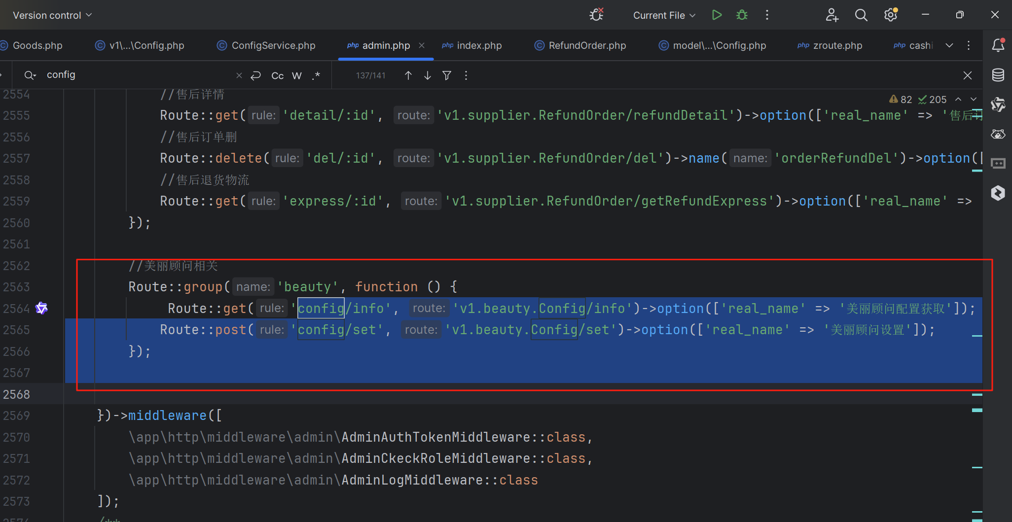Click 137/141 match counter
Screen dimensions: 1012x522
pos(371,75)
